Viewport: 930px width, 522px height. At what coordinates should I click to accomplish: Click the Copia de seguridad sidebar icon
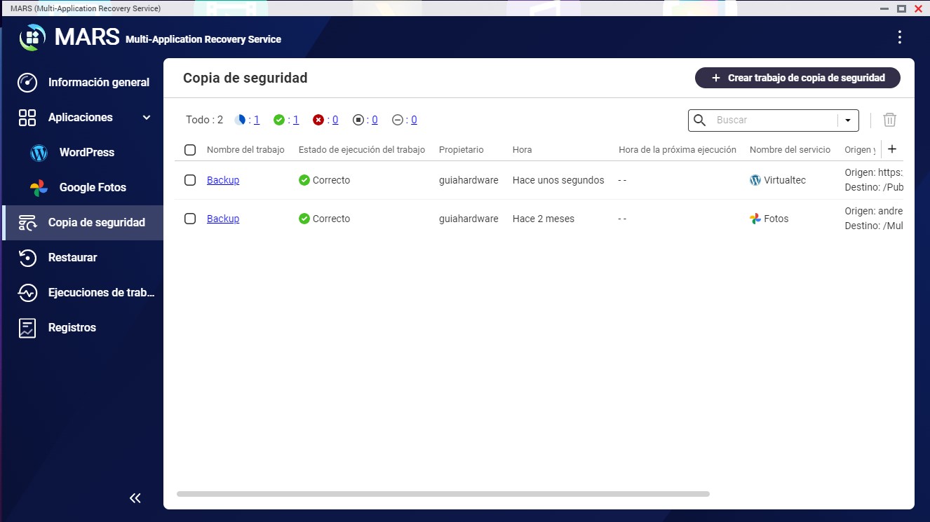coord(27,223)
